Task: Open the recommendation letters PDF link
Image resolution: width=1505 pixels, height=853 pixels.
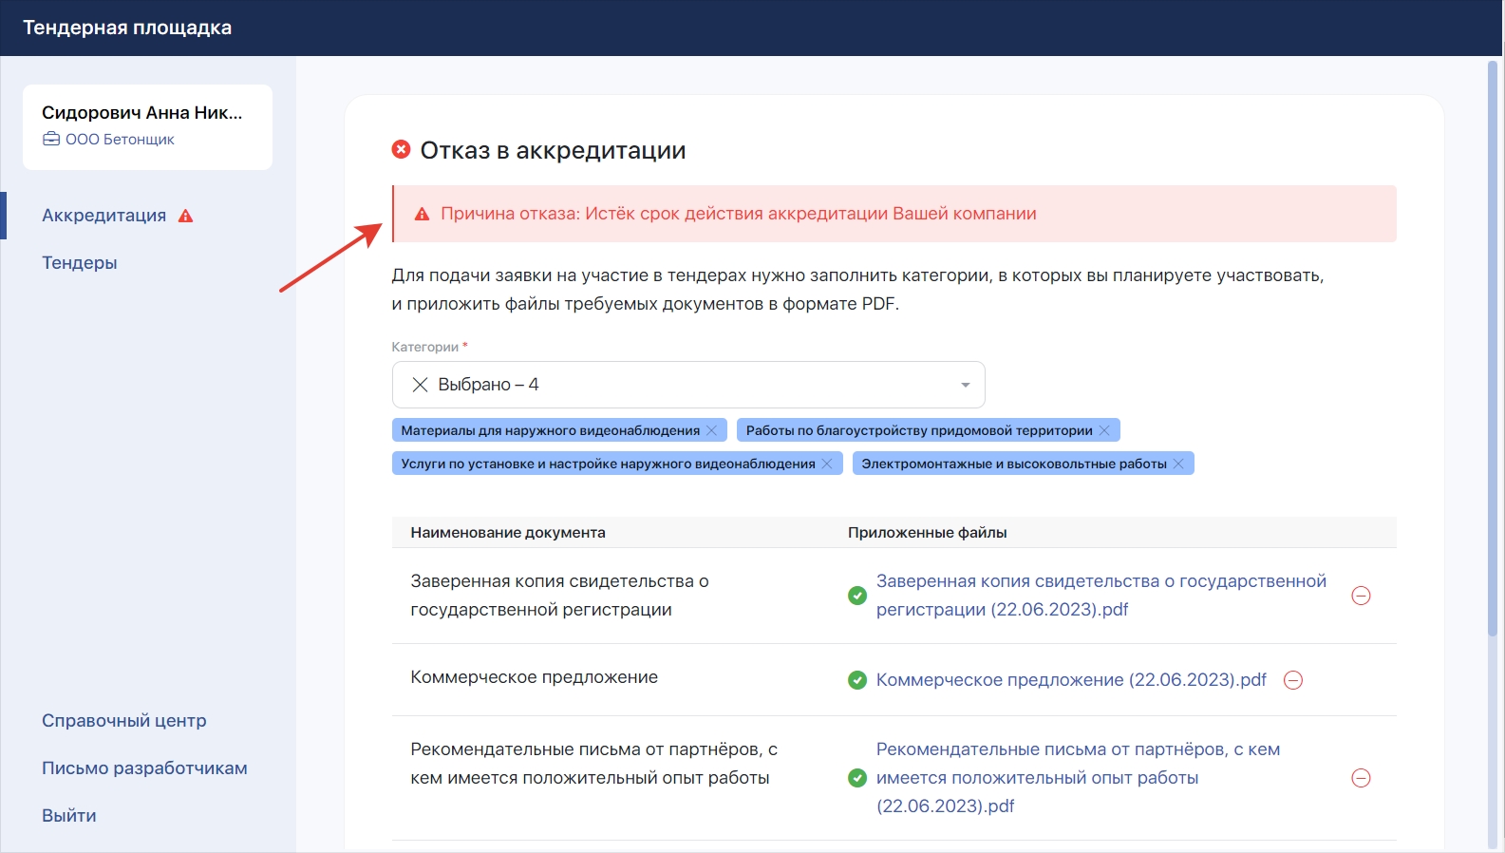Action: 1077,778
